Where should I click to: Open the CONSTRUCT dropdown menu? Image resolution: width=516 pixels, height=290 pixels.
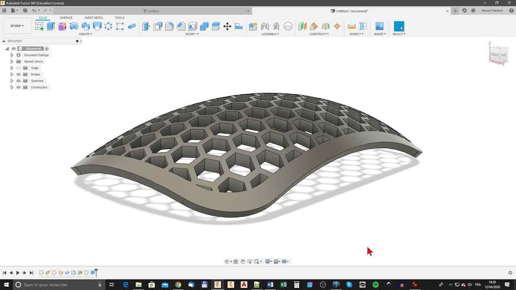(319, 34)
